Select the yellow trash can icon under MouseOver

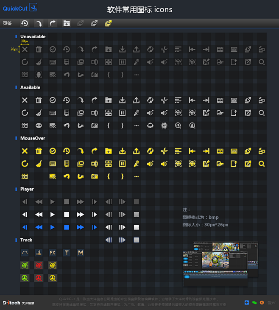point(39,151)
